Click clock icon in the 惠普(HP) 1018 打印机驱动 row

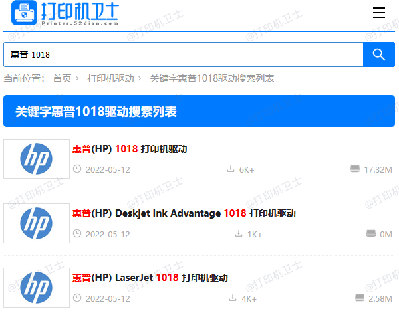[x=77, y=169]
